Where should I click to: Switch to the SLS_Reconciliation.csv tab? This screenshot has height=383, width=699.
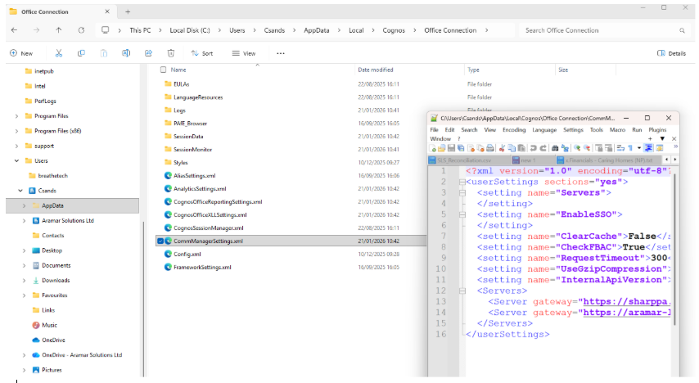pos(468,160)
